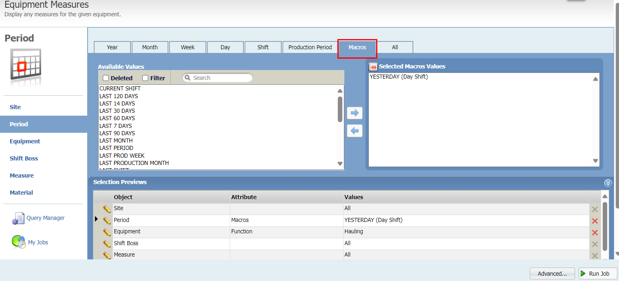619x281 pixels.
Task: Select Equipment in the left sidebar
Action: tap(25, 141)
